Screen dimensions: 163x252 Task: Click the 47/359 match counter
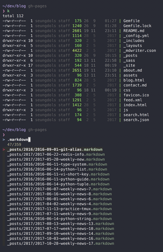point(14,145)
